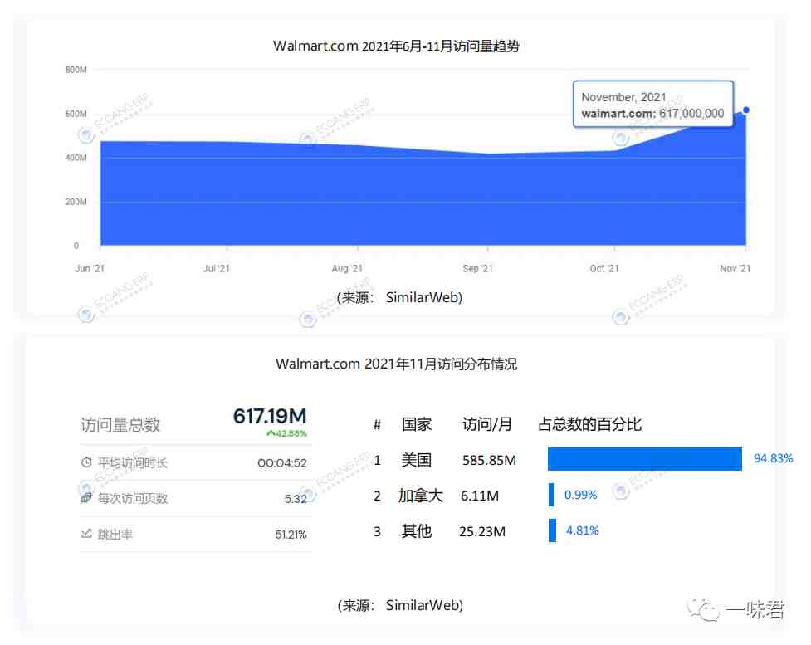Click the 200M y-axis label

[x=76, y=202]
